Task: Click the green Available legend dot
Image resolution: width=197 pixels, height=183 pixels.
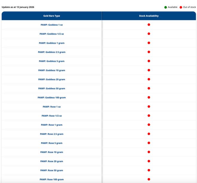Action: click(x=166, y=7)
